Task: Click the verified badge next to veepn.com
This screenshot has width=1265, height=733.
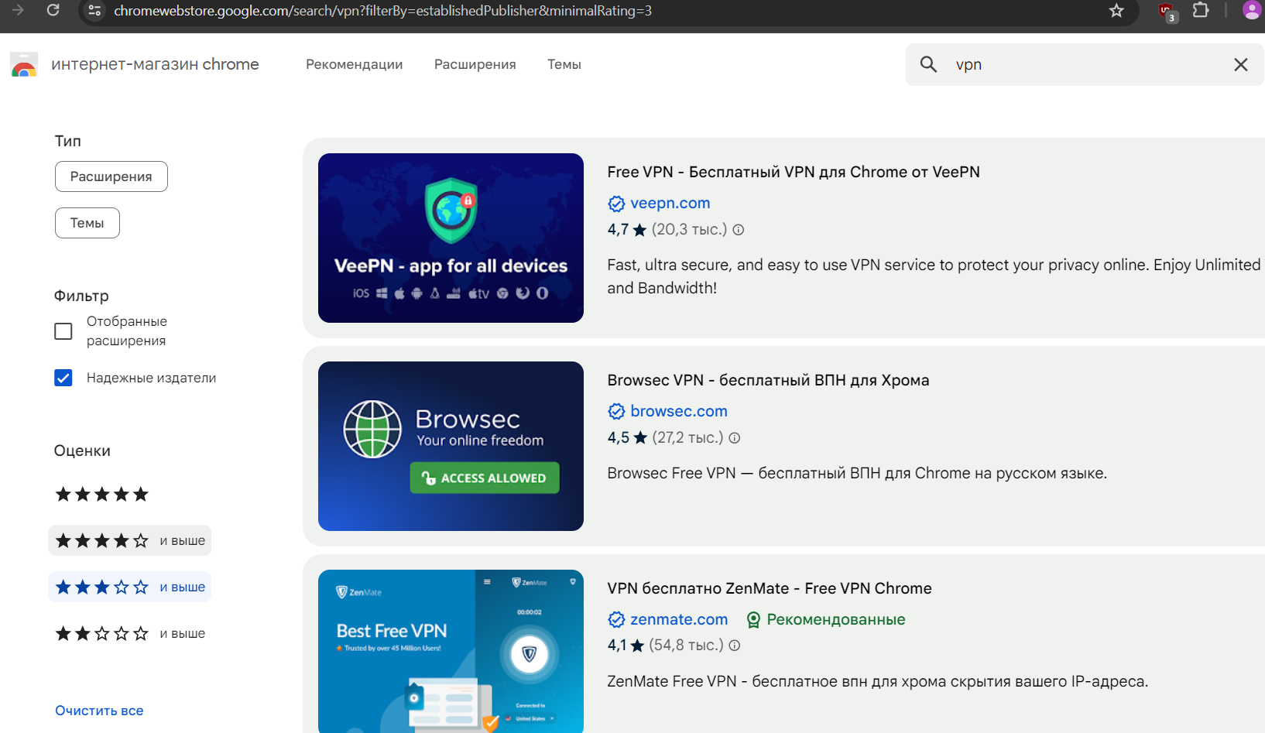Action: [x=616, y=204]
